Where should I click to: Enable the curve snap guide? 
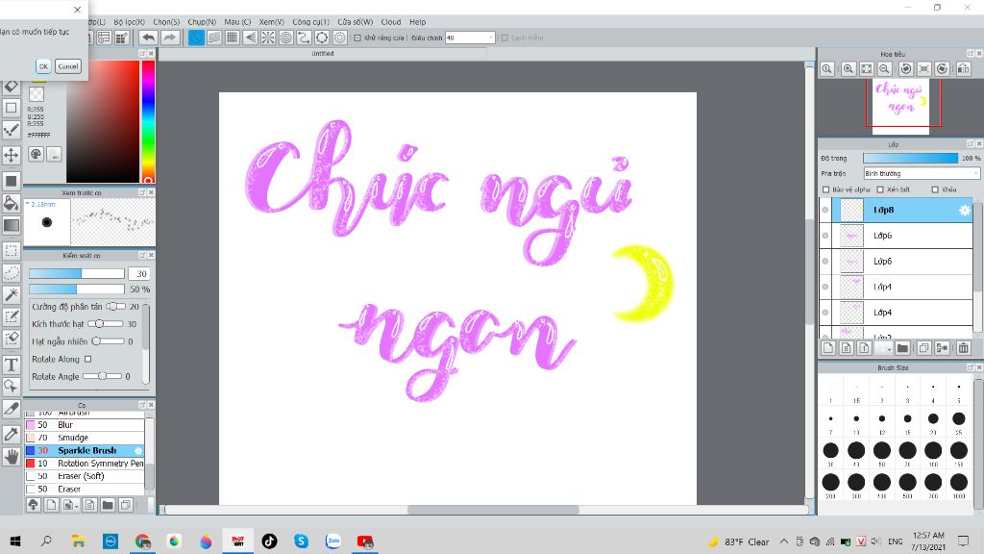(x=304, y=38)
